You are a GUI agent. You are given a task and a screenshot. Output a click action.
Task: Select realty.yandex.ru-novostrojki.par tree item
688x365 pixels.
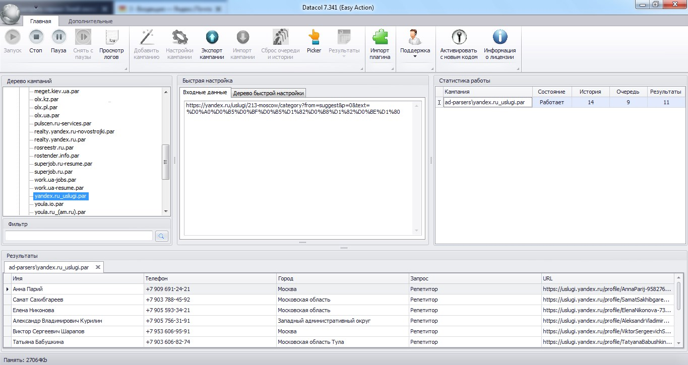(74, 131)
